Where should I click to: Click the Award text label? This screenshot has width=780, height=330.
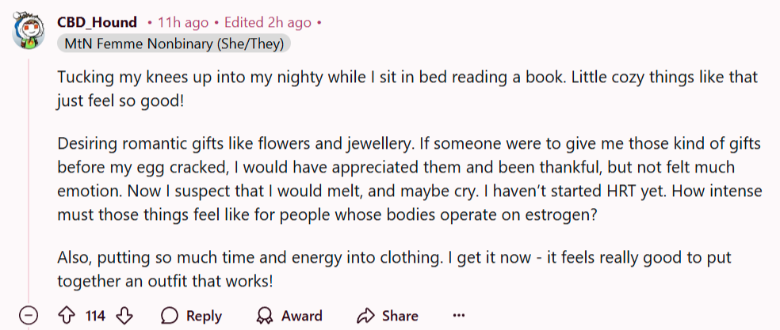point(301,316)
